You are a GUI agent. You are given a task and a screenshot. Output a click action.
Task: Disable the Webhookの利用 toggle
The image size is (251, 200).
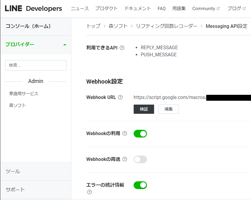(140, 134)
